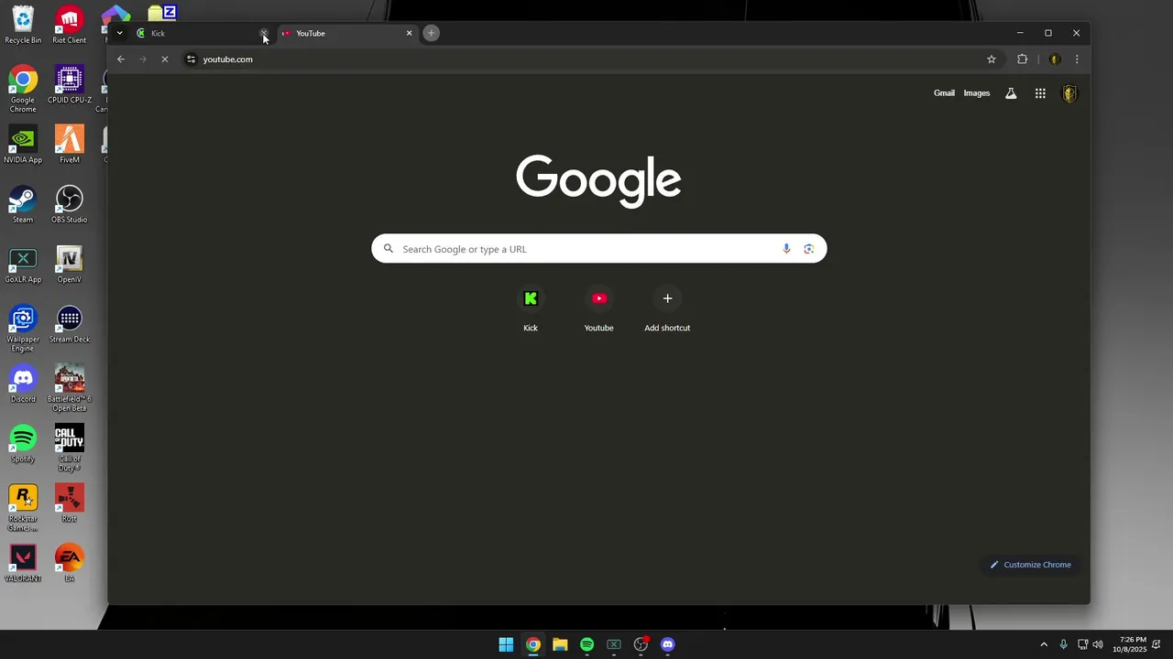The height and width of the screenshot is (659, 1173).
Task: Select Recycle Bin desktop icon
Action: tap(23, 26)
